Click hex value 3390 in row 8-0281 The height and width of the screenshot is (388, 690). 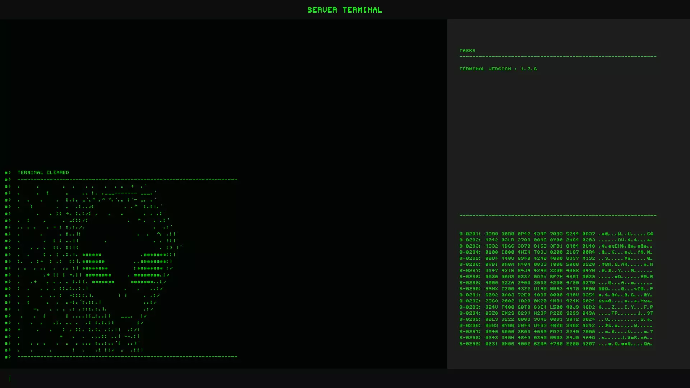click(491, 234)
